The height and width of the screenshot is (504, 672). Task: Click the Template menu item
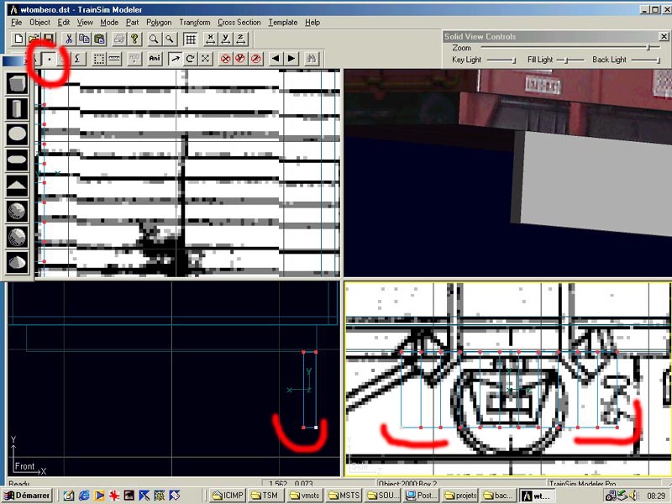pyautogui.click(x=283, y=23)
